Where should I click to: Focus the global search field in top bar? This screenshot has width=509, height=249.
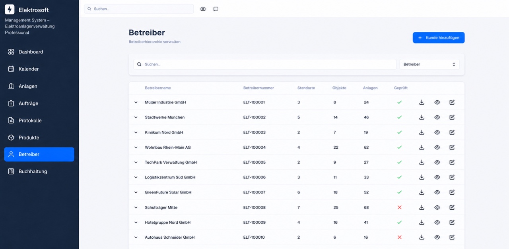coord(139,9)
